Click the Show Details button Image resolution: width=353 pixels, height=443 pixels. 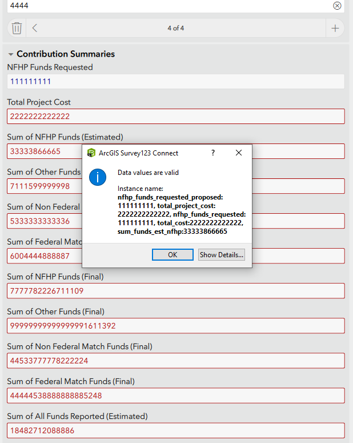pyautogui.click(x=221, y=255)
